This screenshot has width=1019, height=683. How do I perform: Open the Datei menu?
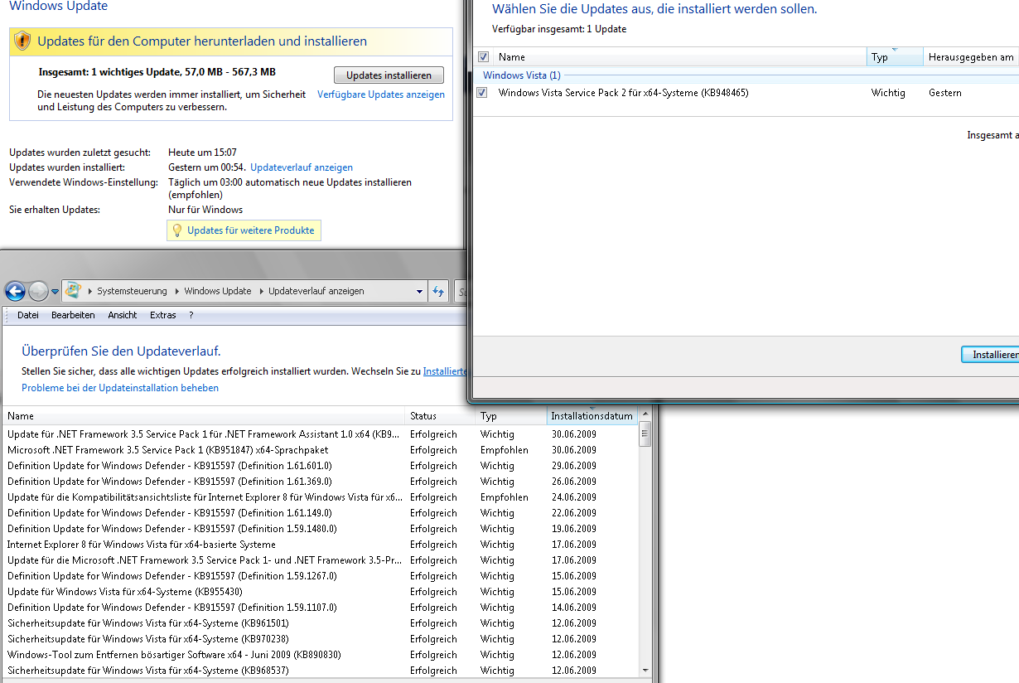click(x=28, y=315)
